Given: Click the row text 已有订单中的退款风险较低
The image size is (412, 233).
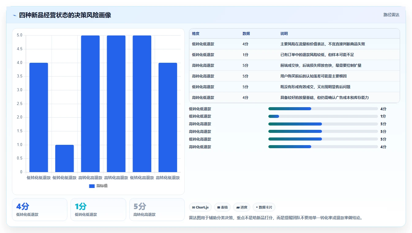Looking at the screenshot, I should (x=302, y=55).
